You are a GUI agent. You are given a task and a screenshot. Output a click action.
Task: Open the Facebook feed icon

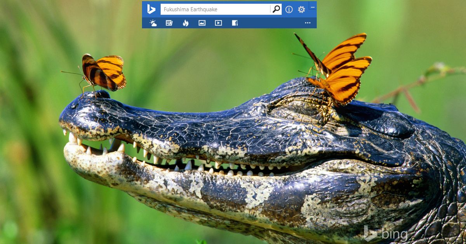(x=234, y=23)
